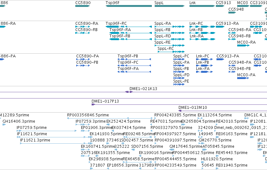Screen dimensions: 267x170
Task: Select transcript SppL-RA
Action: click(169, 27)
